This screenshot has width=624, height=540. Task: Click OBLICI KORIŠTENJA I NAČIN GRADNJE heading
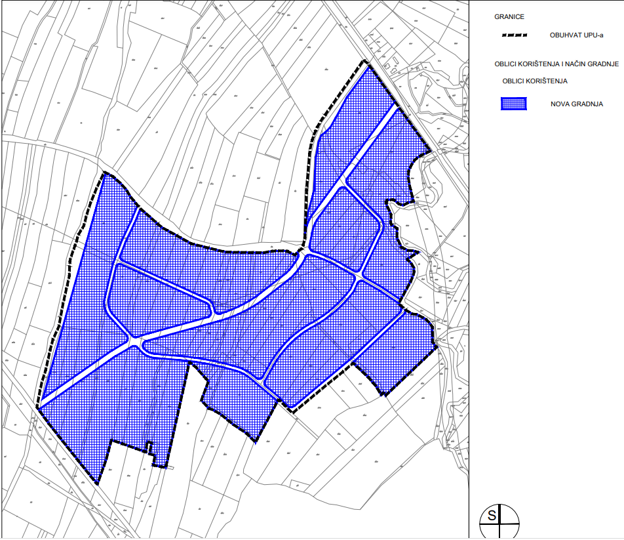[x=556, y=64]
